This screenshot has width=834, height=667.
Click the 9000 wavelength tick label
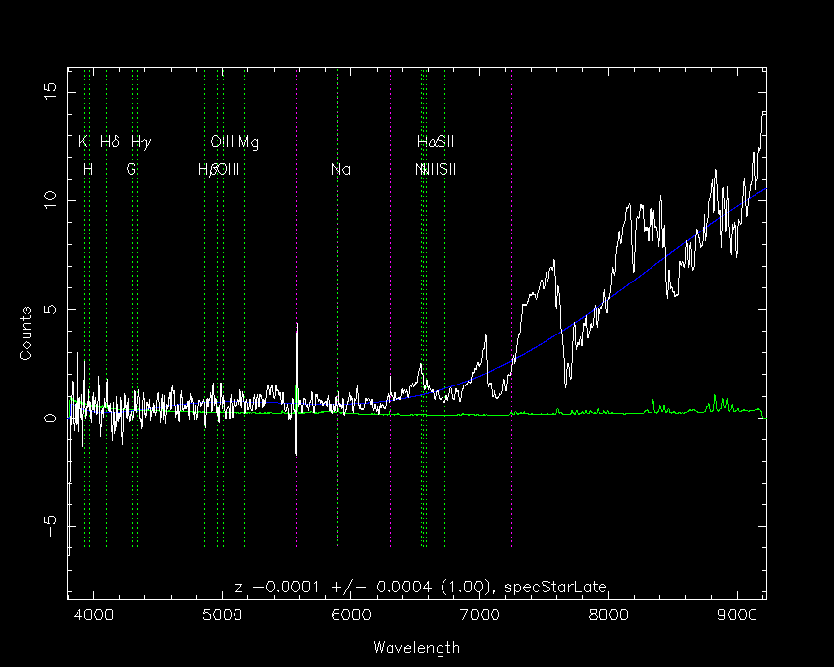pyautogui.click(x=737, y=615)
